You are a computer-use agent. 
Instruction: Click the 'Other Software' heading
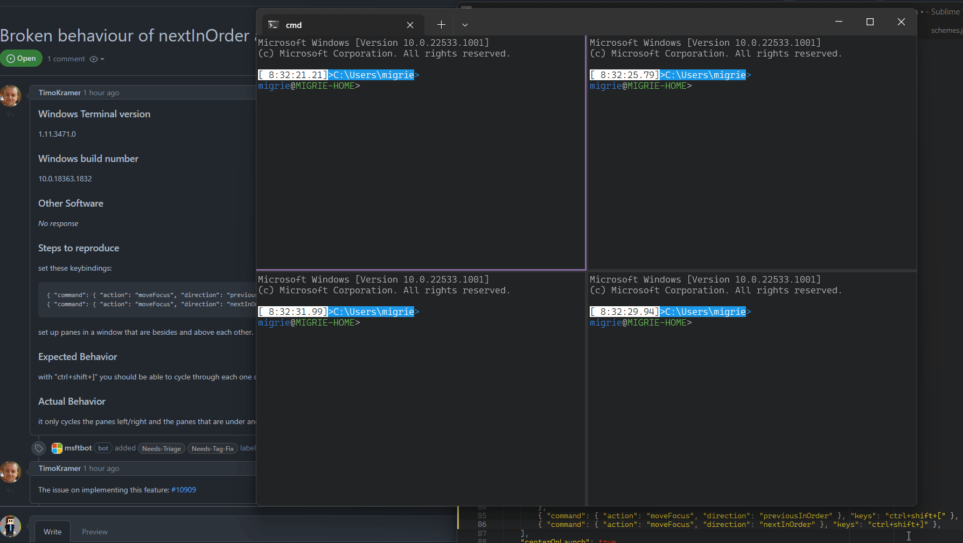point(71,203)
